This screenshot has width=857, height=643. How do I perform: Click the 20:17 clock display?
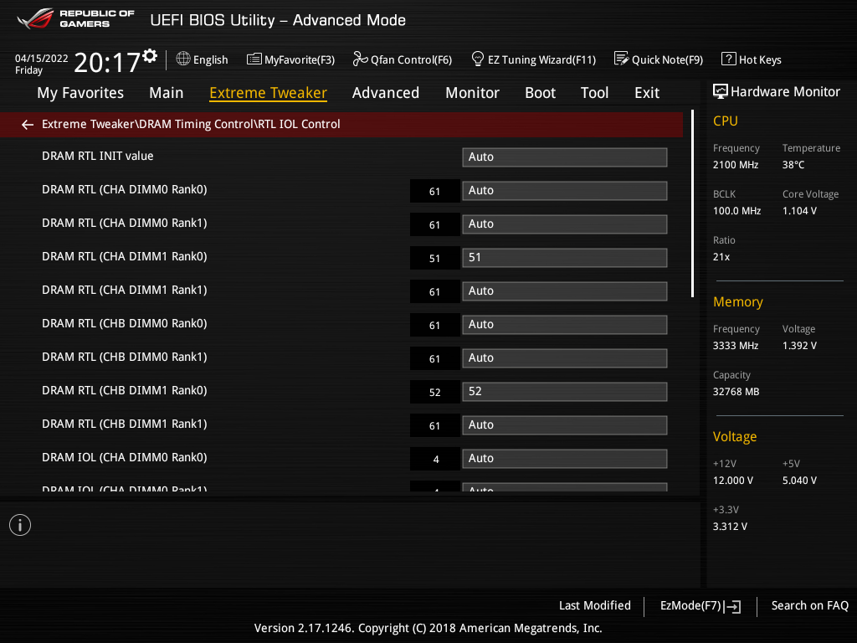(x=107, y=62)
